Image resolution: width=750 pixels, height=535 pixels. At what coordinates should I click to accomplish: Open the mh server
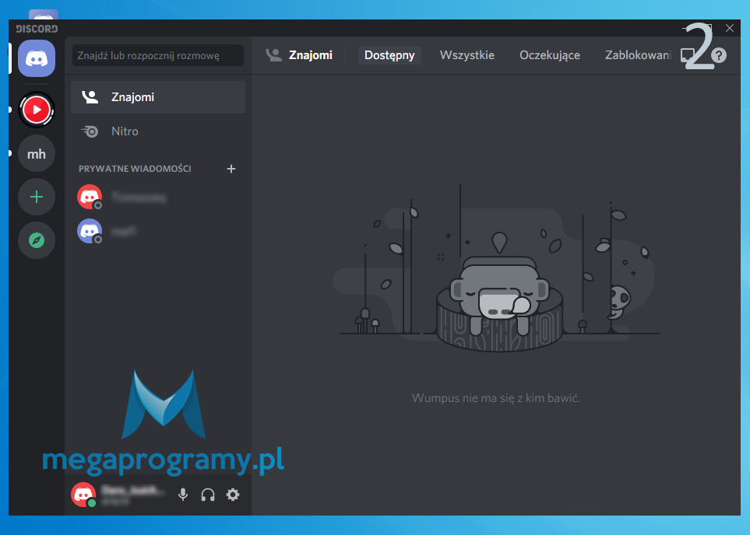37,154
